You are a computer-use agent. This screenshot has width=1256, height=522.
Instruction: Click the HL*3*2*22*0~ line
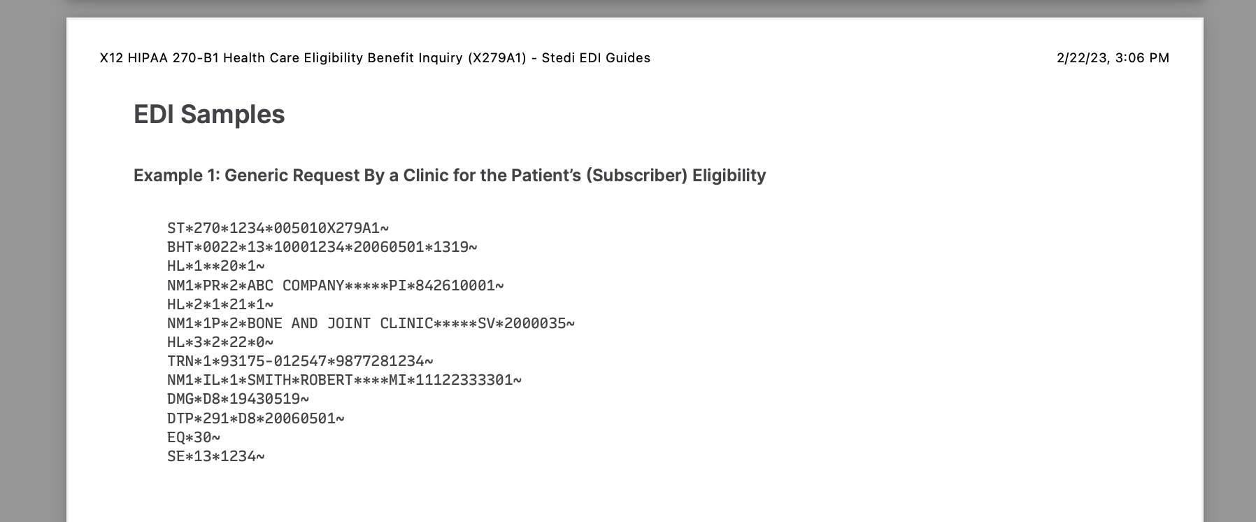pos(220,342)
